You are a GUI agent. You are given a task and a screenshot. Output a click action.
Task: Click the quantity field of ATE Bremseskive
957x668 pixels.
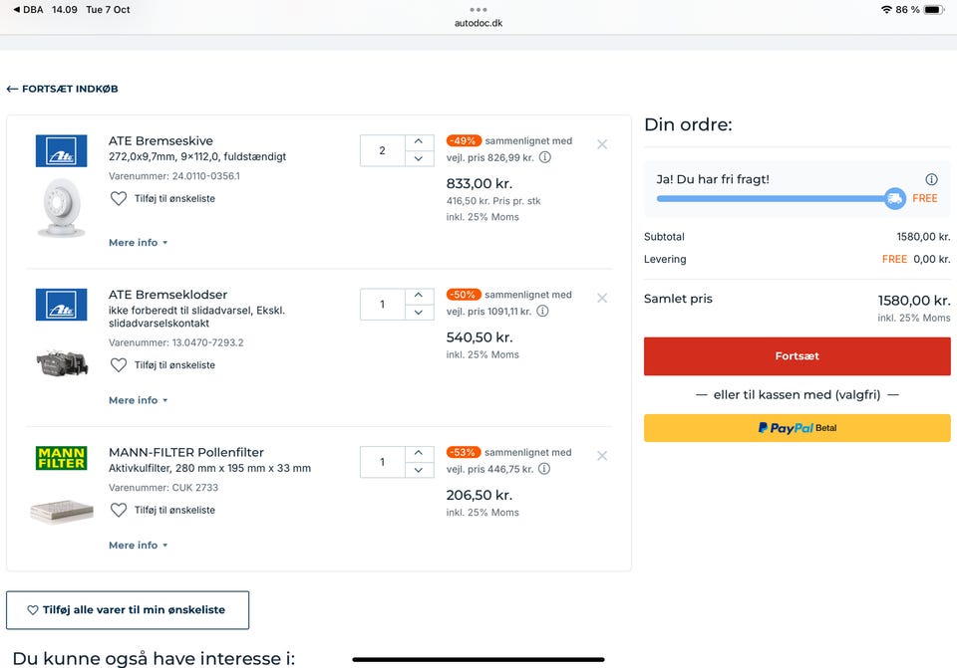coord(382,150)
